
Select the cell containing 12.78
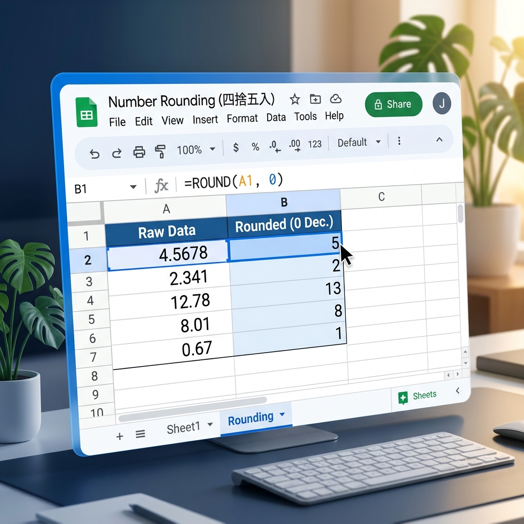tap(171, 302)
